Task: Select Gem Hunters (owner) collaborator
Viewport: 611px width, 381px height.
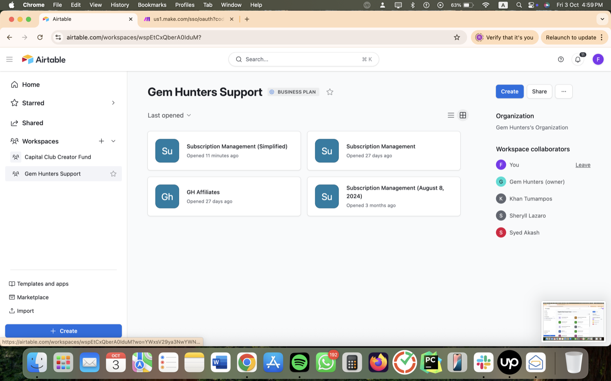Action: tap(530, 182)
